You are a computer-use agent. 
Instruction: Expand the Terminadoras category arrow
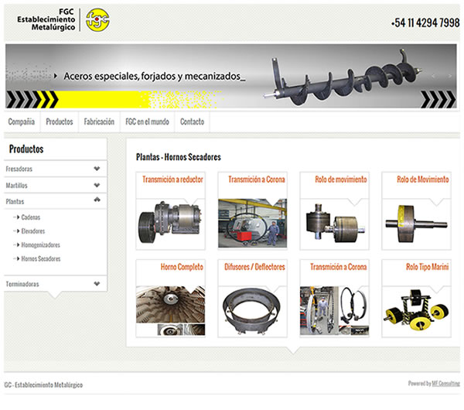point(97,284)
